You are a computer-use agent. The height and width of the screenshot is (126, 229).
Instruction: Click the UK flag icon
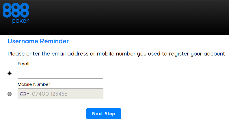(x=23, y=94)
